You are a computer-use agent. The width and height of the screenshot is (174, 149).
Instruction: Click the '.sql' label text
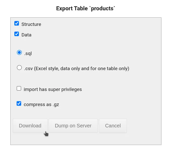click(x=28, y=54)
